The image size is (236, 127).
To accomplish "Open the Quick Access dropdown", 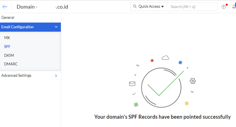I will click(x=151, y=6).
